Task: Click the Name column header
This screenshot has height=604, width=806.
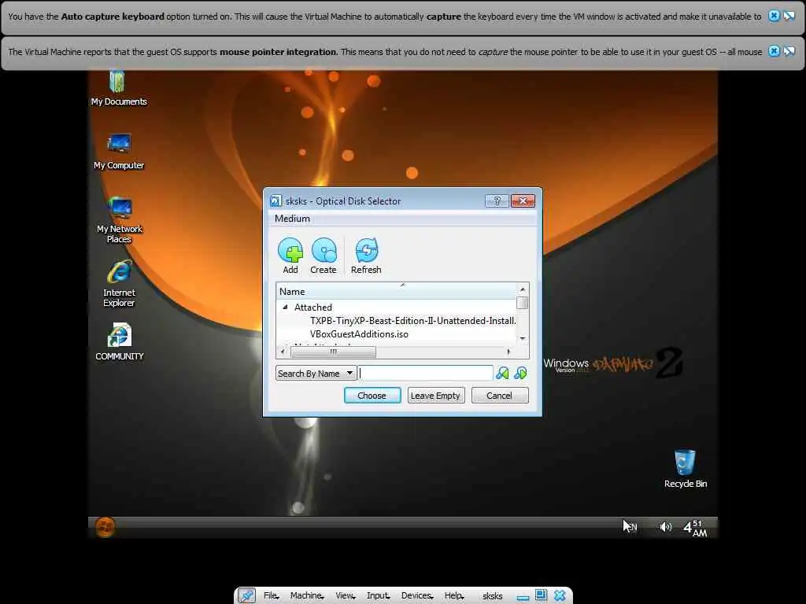Action: coord(396,291)
